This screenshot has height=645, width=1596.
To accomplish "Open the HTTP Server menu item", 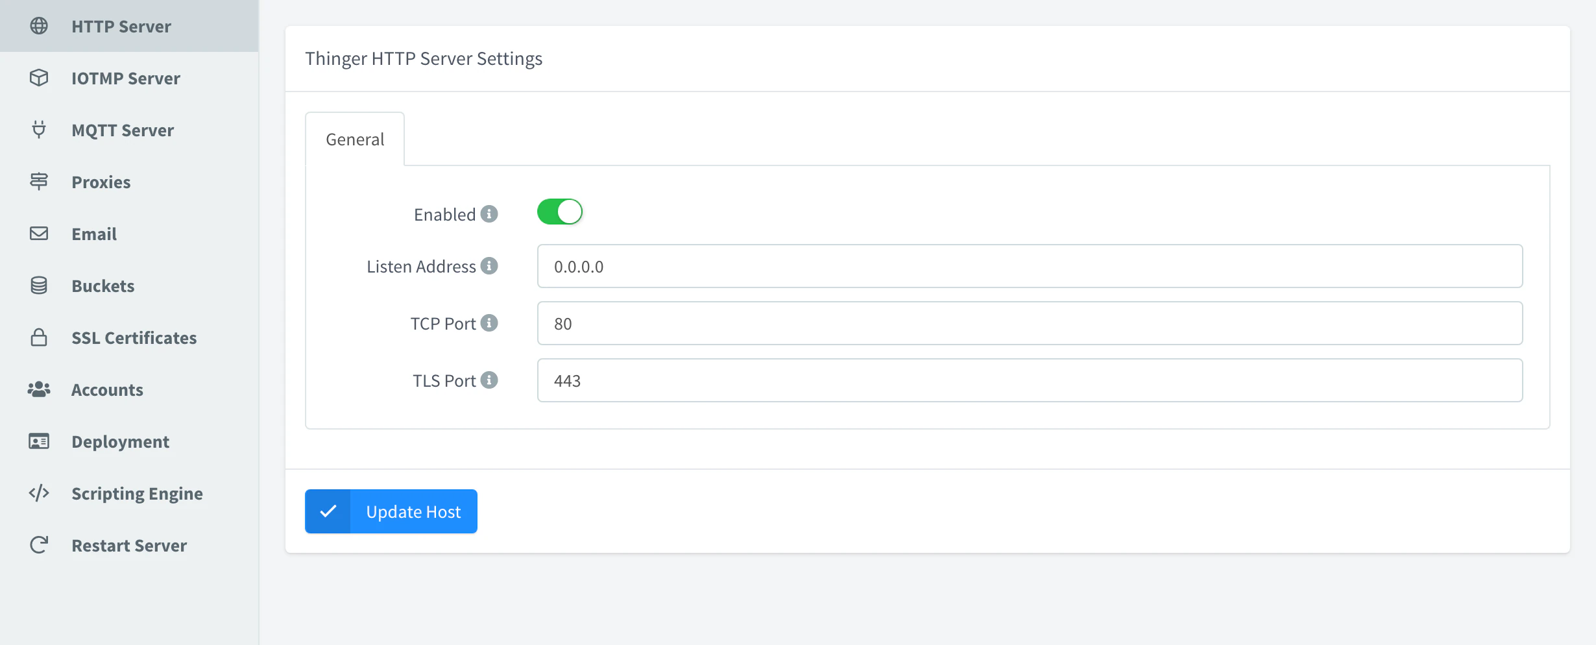I will point(129,26).
